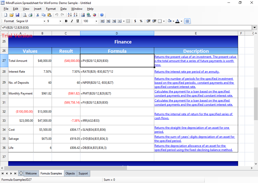Click the Print icon

(30, 15)
